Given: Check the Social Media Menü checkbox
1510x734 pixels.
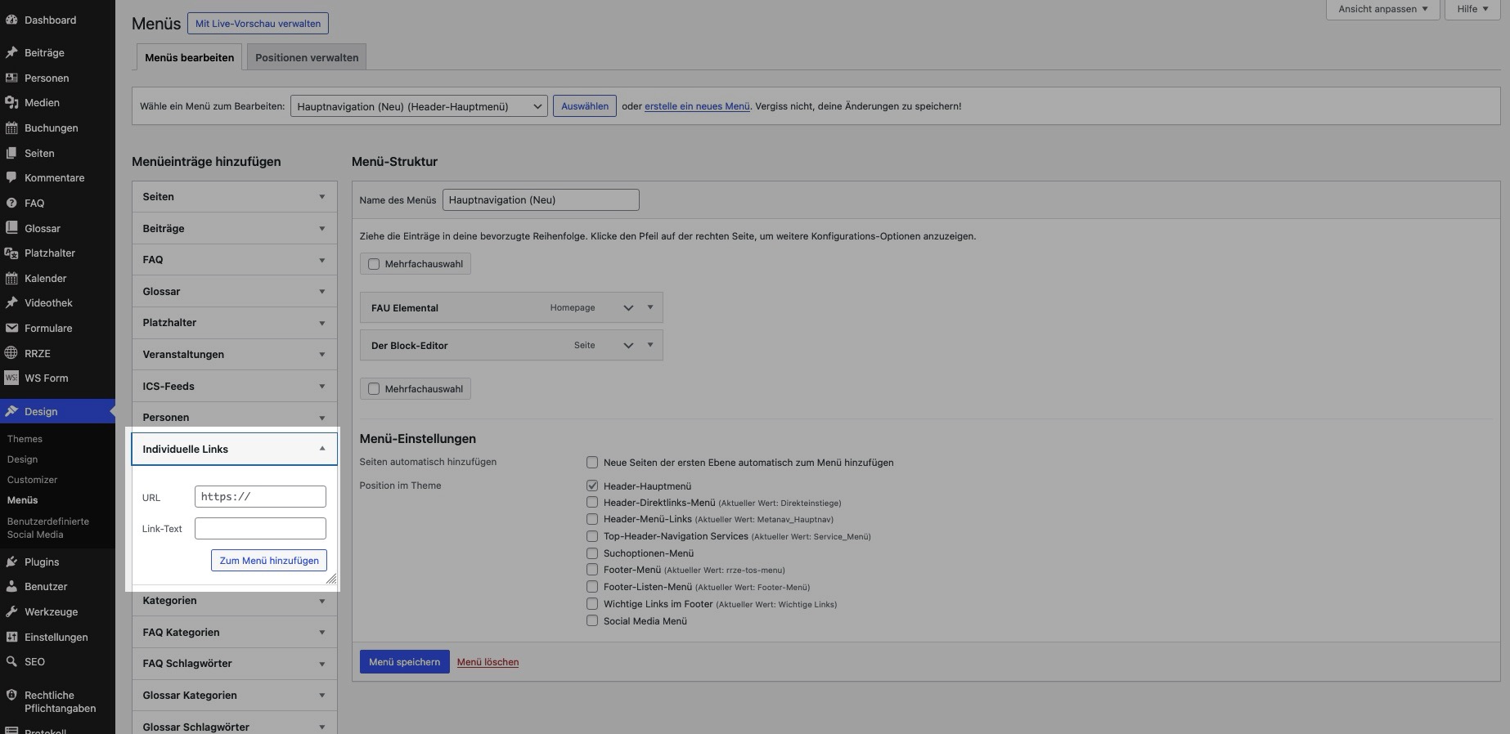Looking at the screenshot, I should (x=592, y=620).
